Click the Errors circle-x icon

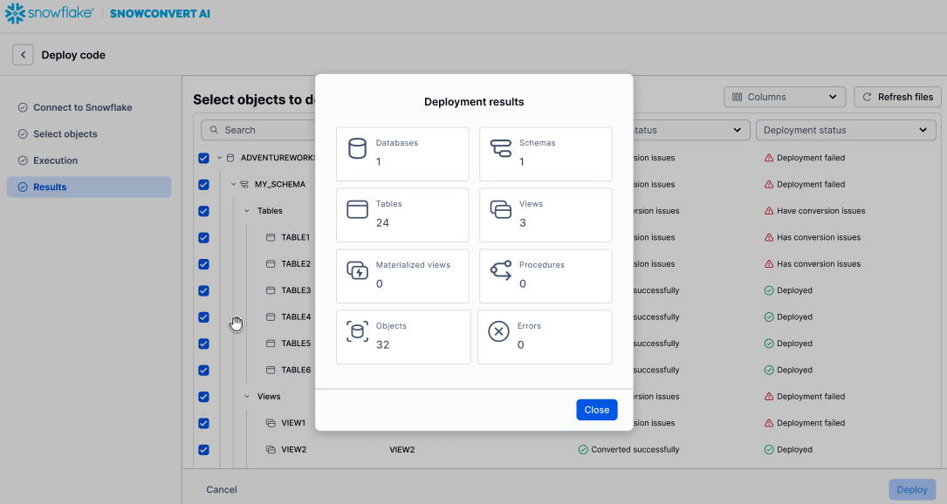498,331
